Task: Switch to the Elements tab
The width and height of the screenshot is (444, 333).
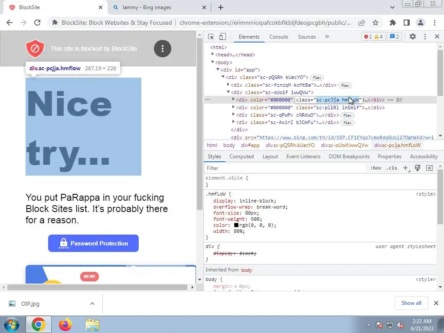Action: click(x=249, y=37)
